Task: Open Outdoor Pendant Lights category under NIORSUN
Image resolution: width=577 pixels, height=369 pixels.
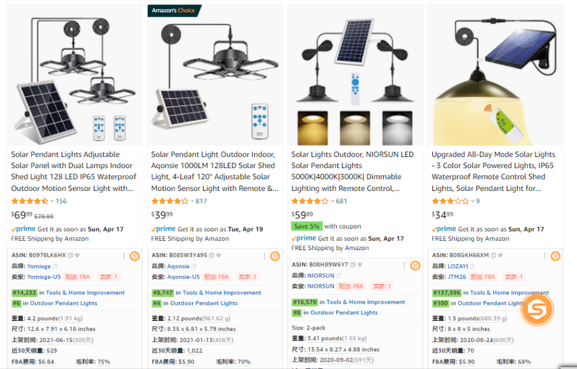Action: [344, 313]
